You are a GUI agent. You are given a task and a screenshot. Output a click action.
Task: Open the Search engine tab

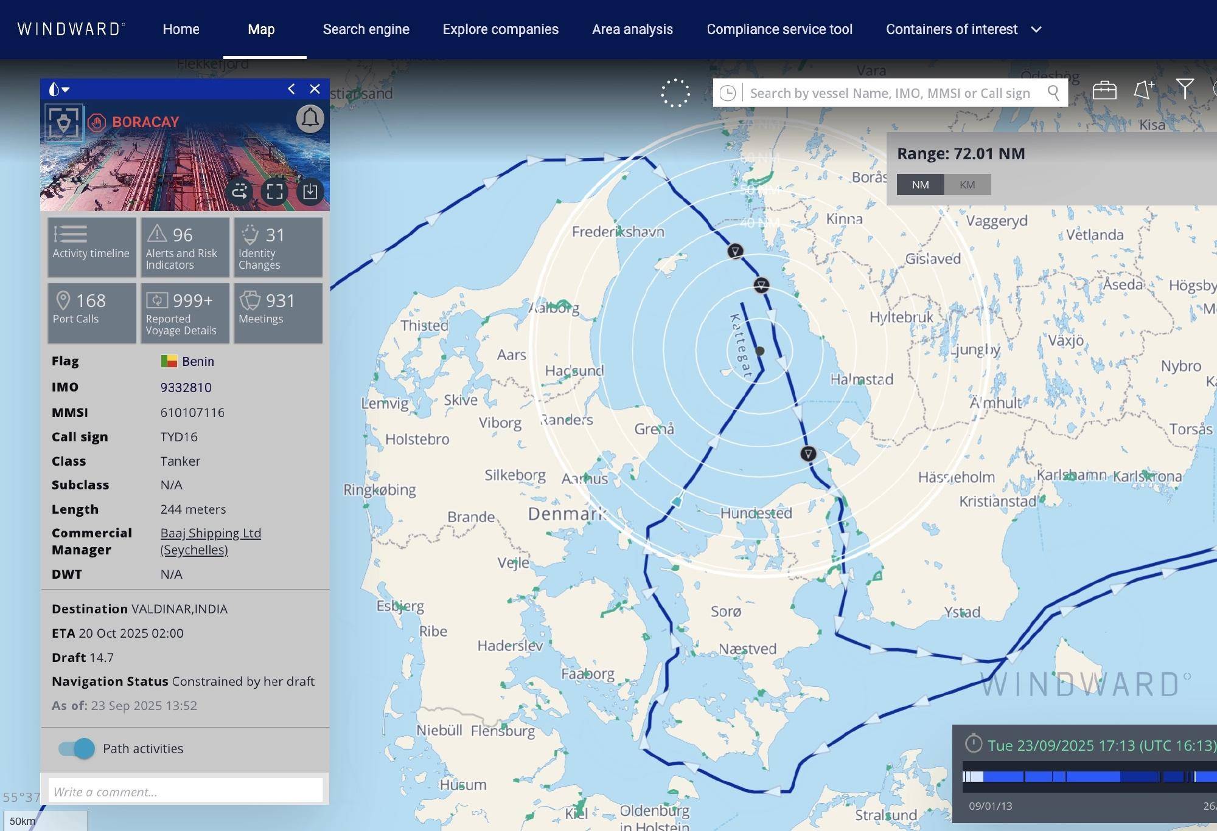pos(366,29)
